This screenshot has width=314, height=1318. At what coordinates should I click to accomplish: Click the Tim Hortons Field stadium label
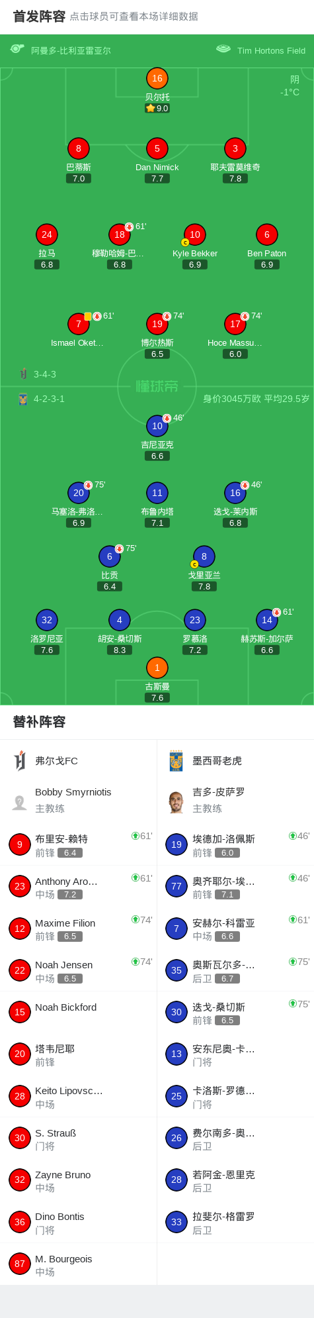tap(271, 50)
